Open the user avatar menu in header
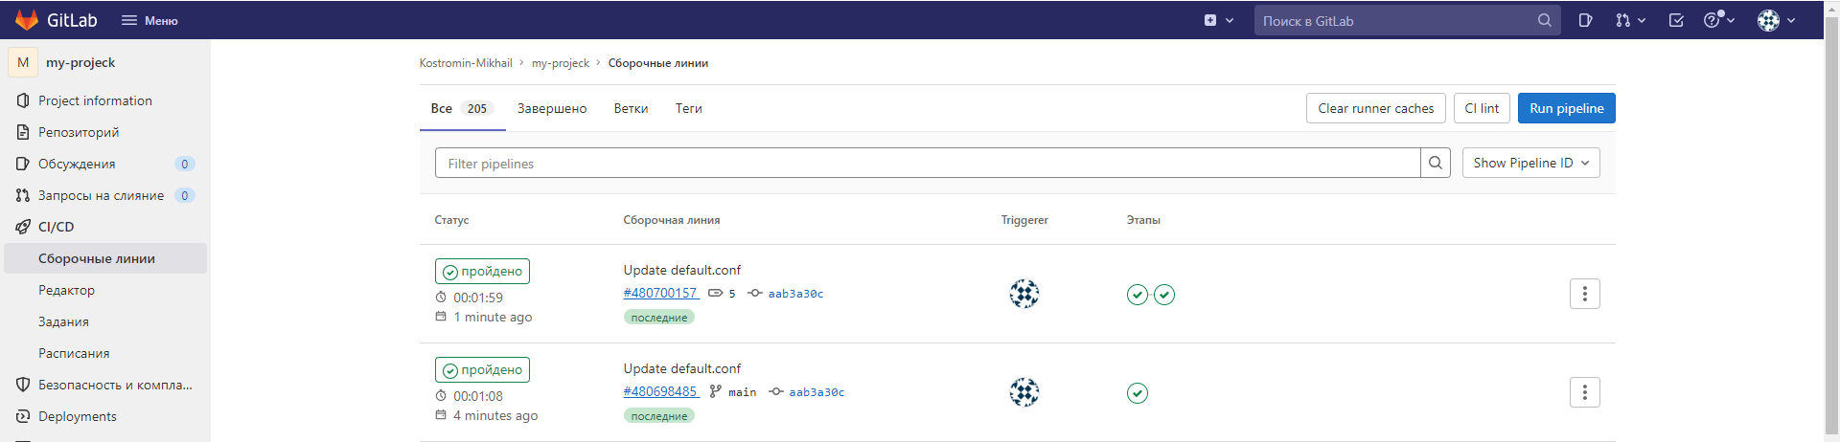 (1776, 20)
